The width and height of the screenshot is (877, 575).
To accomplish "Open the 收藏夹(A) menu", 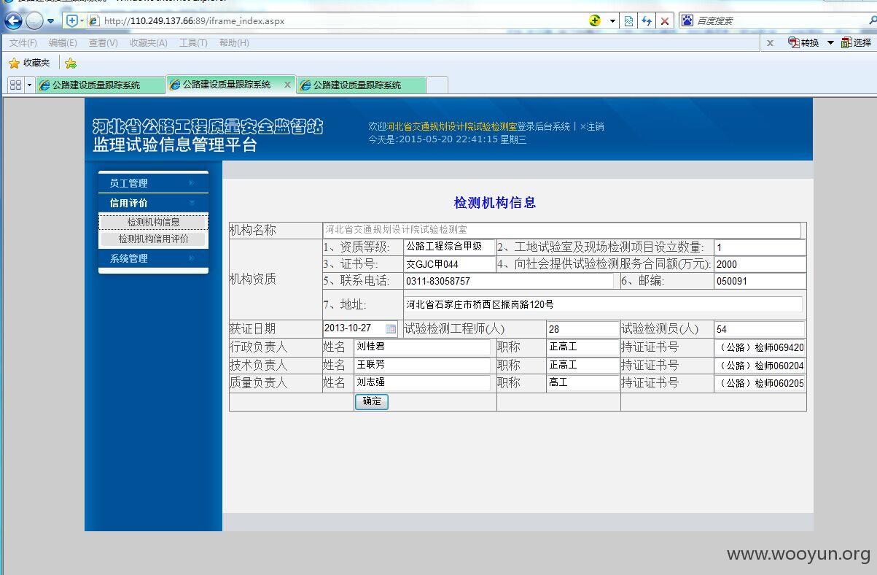I will tap(149, 43).
